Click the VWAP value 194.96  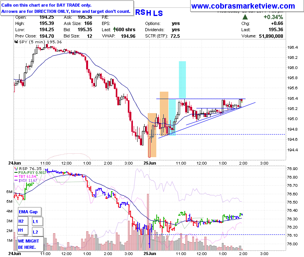coord(128,36)
